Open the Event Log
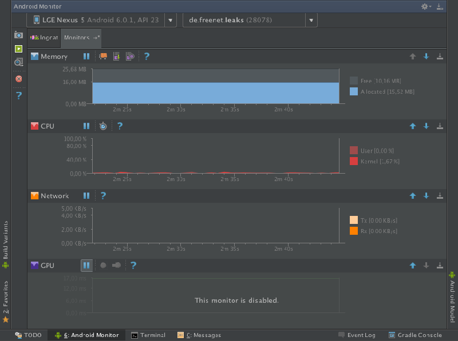Viewport: 458px width, 341px height. 357,335
